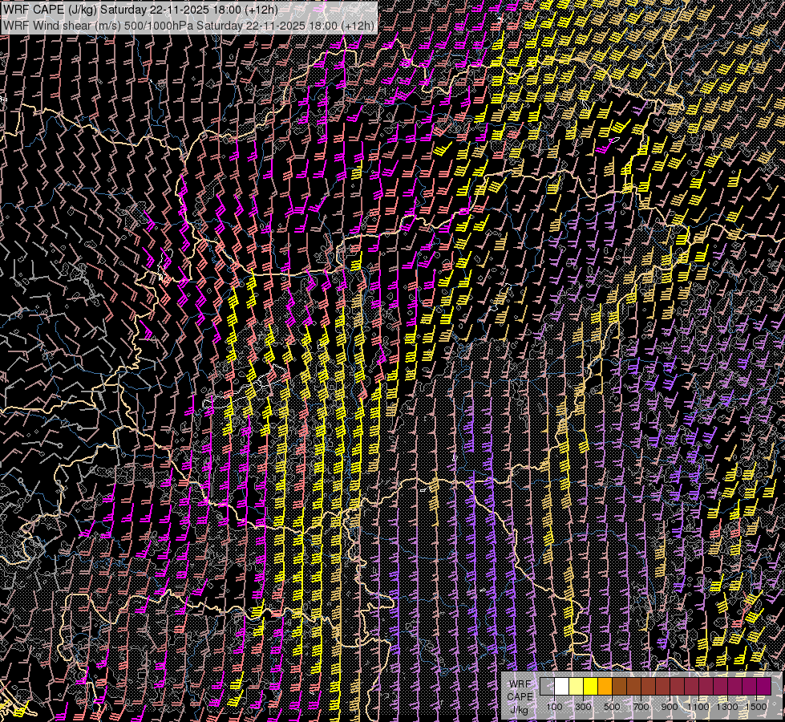This screenshot has height=722, width=785.
Task: Pick the gray first swatch in legend
Action: (547, 687)
